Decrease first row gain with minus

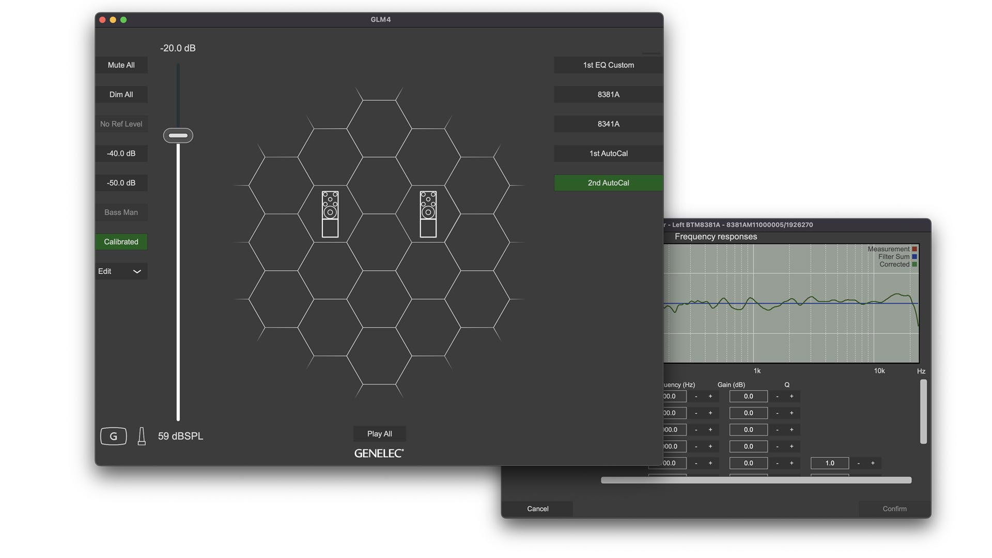(x=777, y=396)
